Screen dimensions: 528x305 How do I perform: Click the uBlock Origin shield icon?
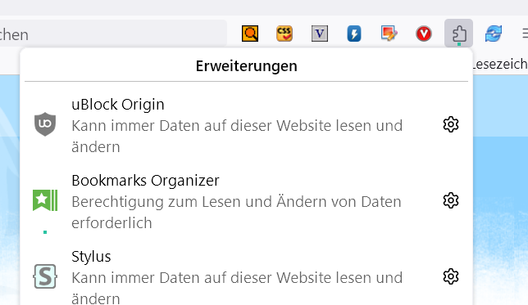[45, 124]
